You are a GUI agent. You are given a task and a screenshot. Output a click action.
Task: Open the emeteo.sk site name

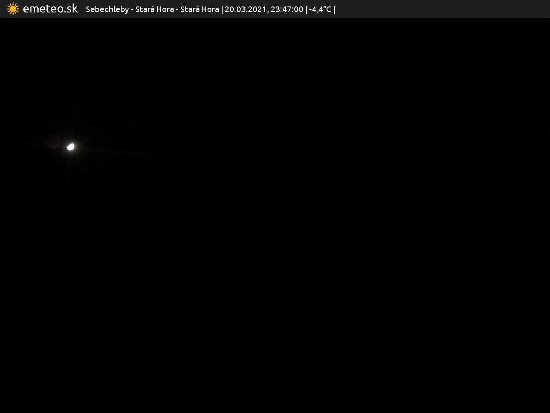pos(50,9)
